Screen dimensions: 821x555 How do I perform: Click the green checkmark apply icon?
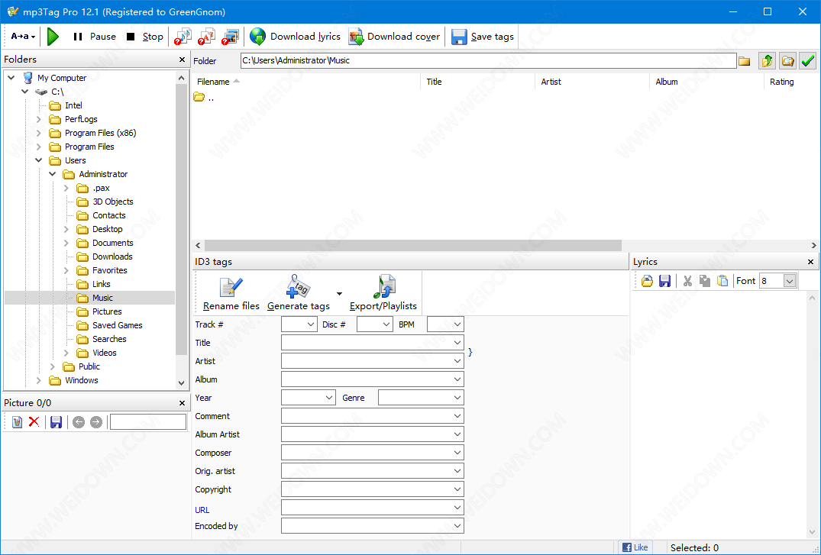pos(808,61)
